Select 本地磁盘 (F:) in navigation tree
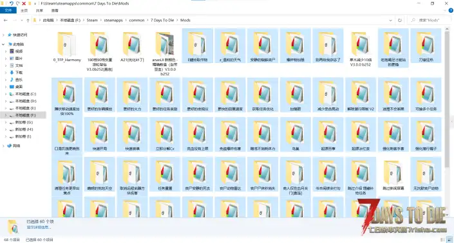The image size is (454, 243). pyautogui.click(x=26, y=115)
